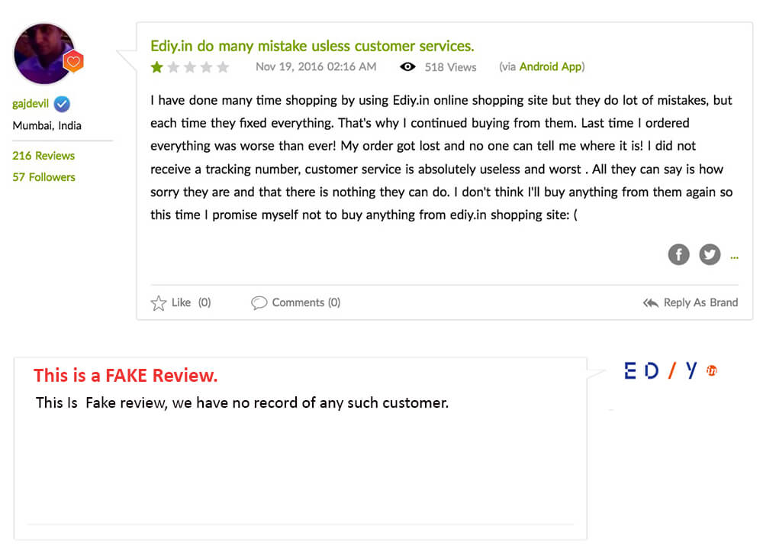Click the blue verified badge beside gajdevil
763x559 pixels.
[62, 104]
